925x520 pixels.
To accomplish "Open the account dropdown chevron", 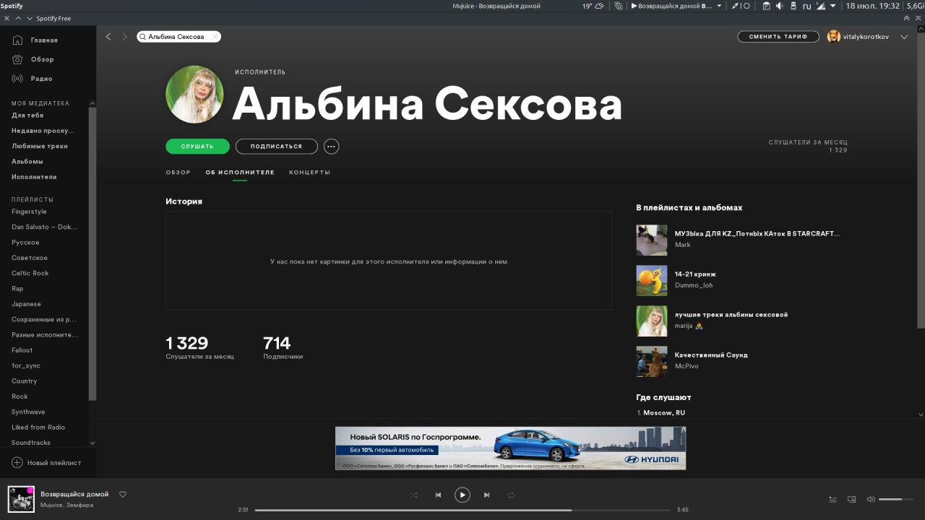I will pyautogui.click(x=904, y=37).
